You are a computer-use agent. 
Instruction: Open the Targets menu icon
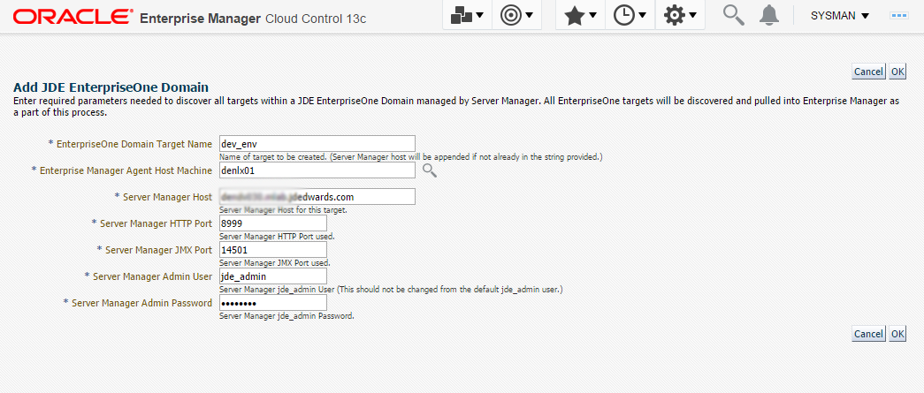[468, 16]
